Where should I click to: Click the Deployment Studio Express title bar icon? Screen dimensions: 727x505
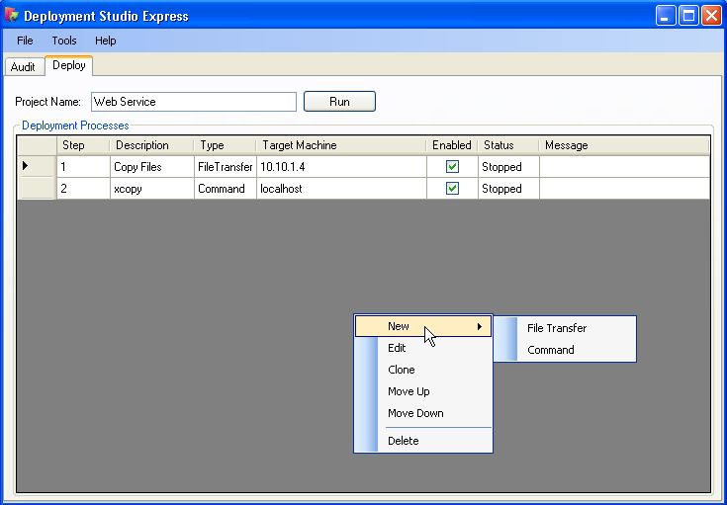click(x=12, y=16)
